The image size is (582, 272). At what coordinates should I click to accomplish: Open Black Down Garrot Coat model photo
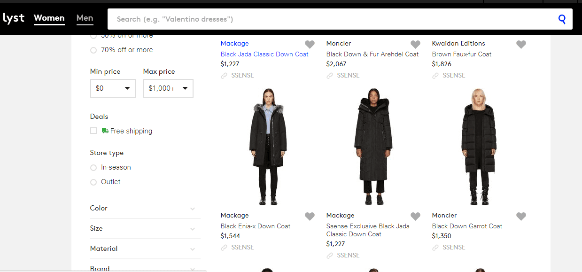[x=479, y=147]
